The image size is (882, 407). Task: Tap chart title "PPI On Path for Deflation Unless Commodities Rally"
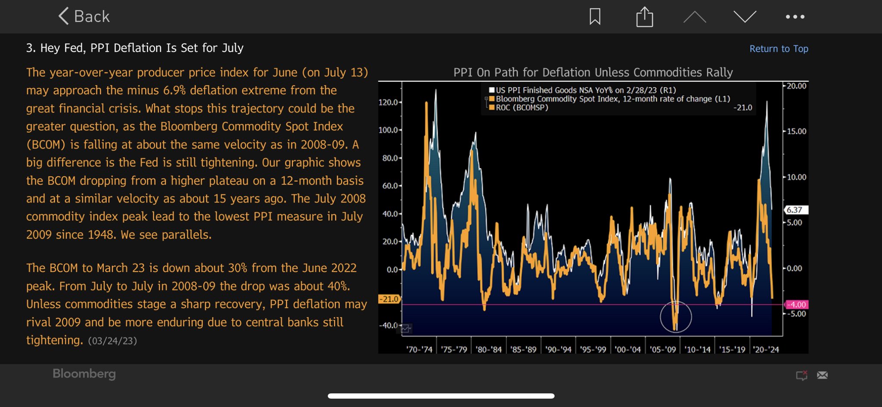(x=593, y=72)
